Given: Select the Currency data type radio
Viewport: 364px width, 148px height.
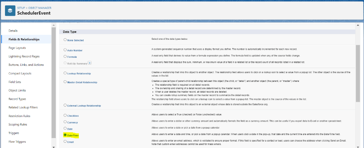Looking at the screenshot, I should click(65, 122).
